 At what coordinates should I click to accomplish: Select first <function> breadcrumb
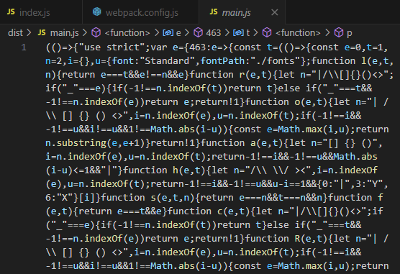(127, 32)
